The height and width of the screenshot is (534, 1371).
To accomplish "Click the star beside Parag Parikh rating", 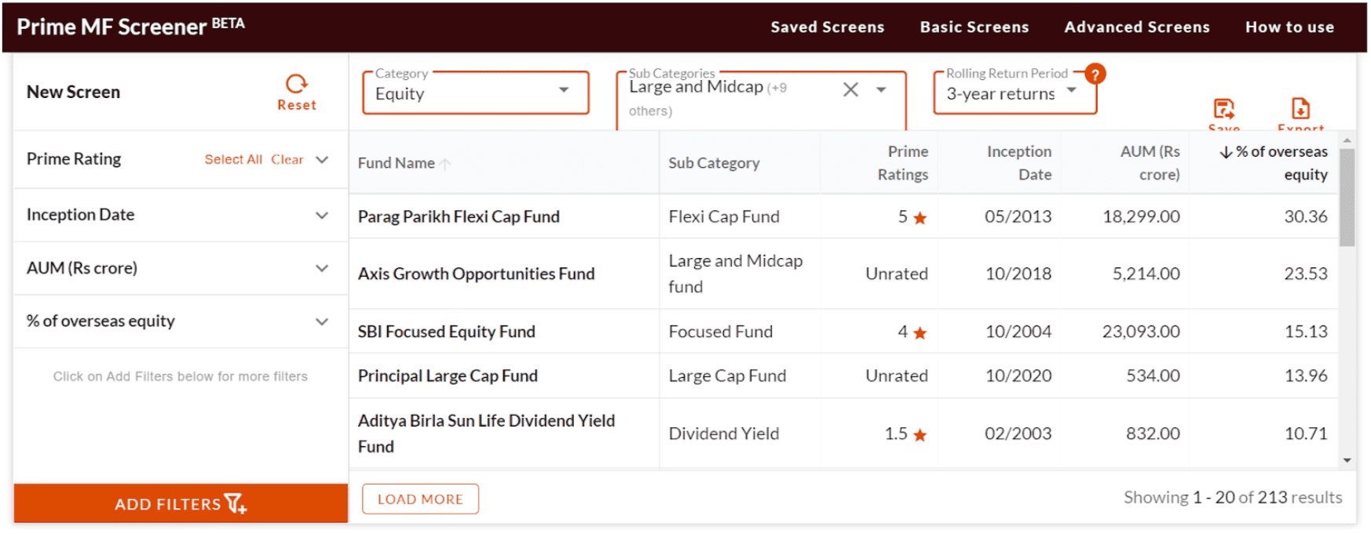I will (920, 218).
